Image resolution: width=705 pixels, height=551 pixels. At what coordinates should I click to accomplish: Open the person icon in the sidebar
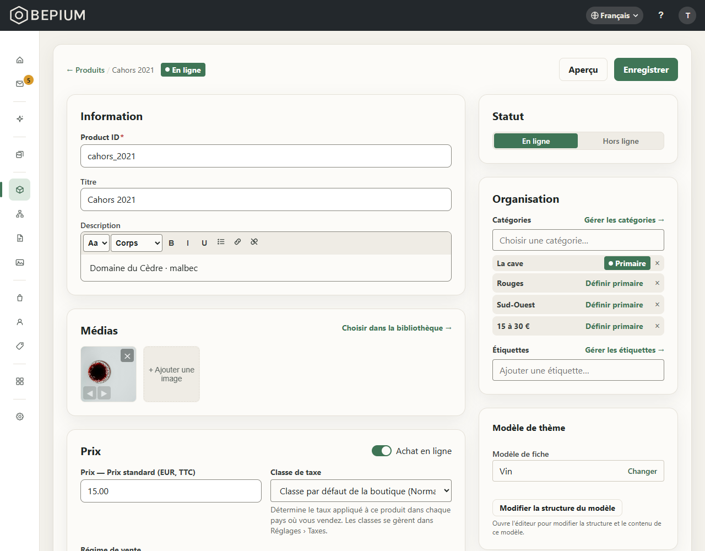pos(20,322)
